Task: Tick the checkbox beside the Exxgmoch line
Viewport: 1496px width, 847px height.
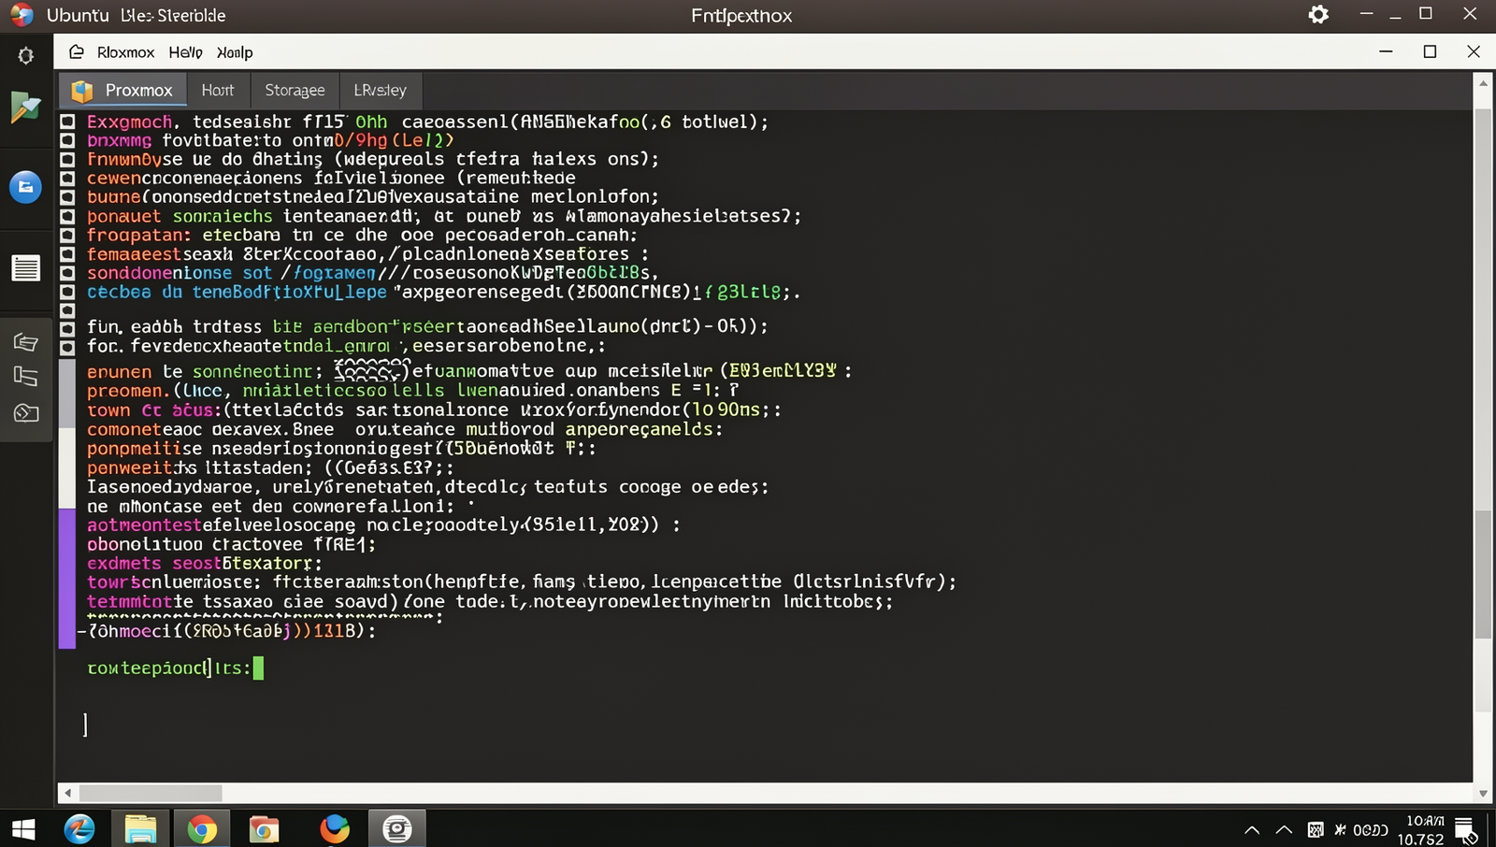Action: [67, 122]
